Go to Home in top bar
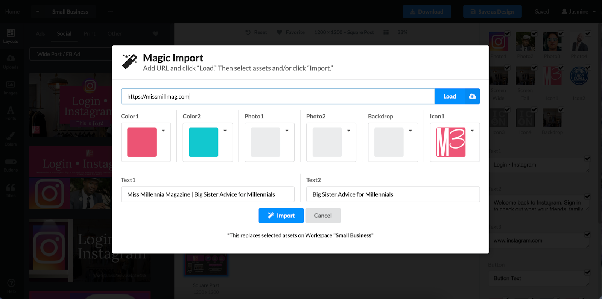This screenshot has width=602, height=299. click(12, 12)
